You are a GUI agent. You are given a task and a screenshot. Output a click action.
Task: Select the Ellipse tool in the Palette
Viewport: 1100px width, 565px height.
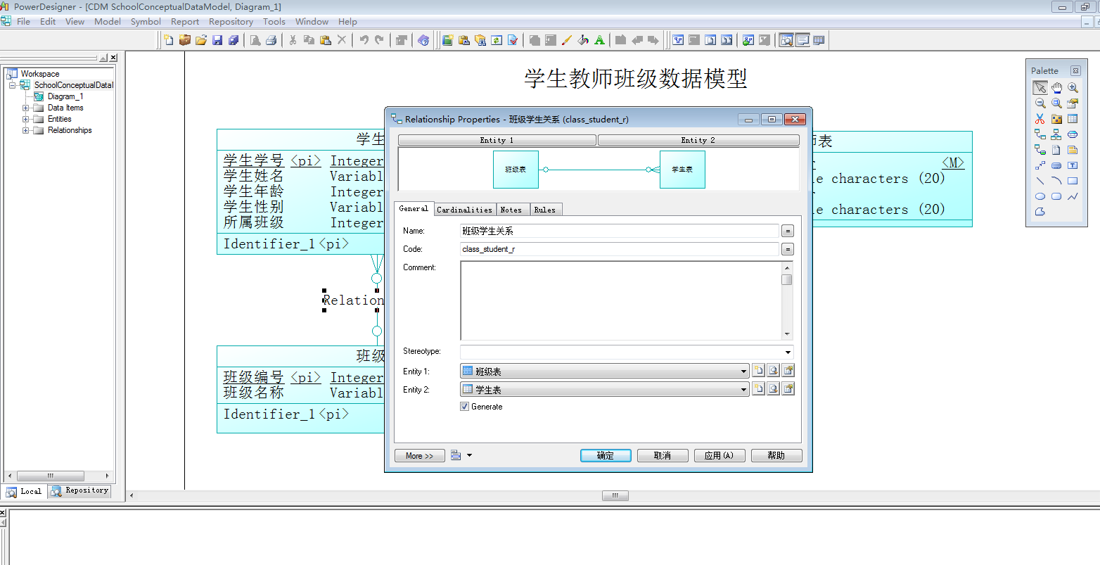(x=1040, y=196)
